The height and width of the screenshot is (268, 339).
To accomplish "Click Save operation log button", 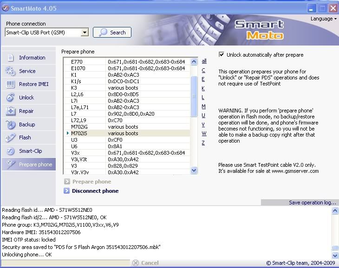I will click(312, 203).
